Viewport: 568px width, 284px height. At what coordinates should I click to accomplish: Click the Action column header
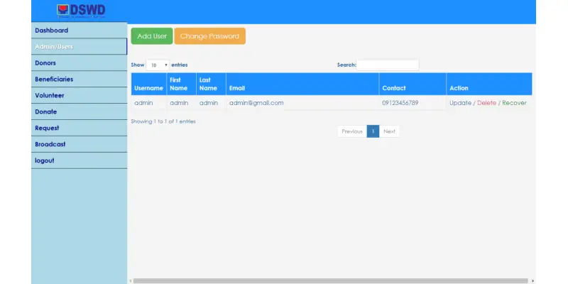pyautogui.click(x=489, y=84)
